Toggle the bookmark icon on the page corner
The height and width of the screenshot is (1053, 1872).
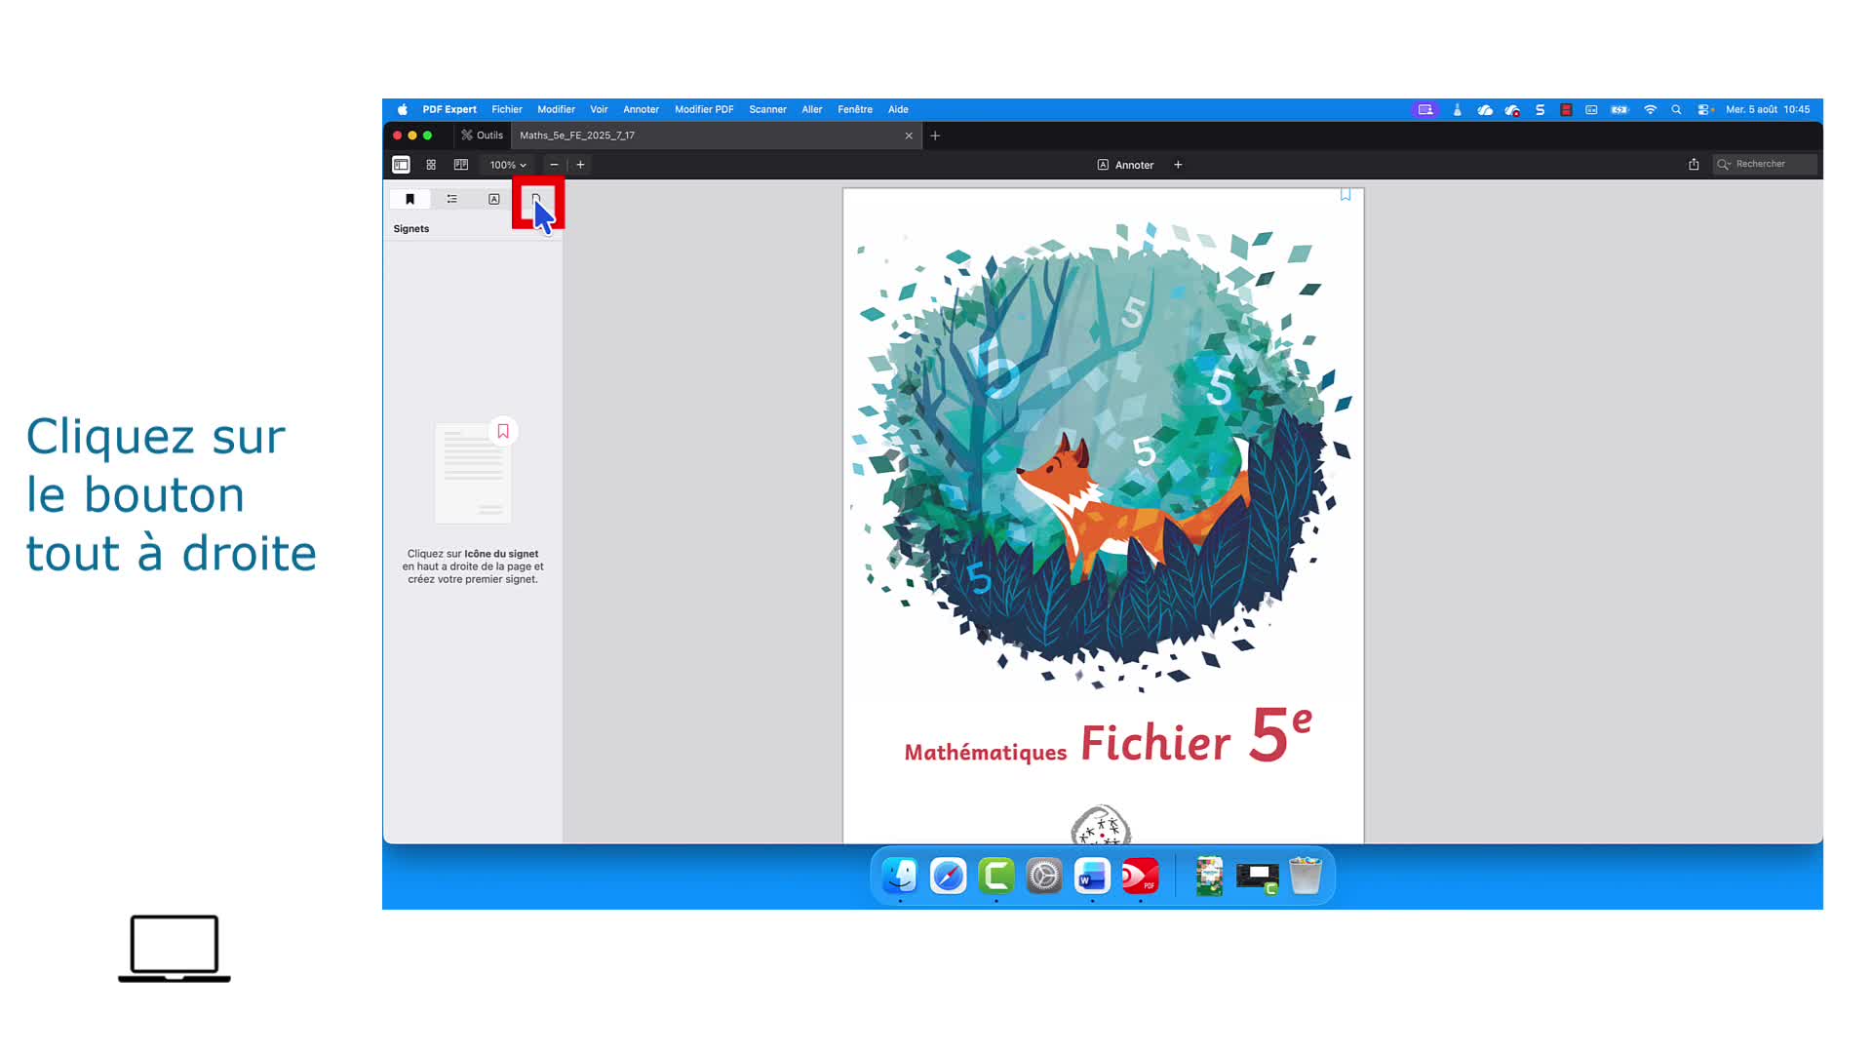point(1345,195)
